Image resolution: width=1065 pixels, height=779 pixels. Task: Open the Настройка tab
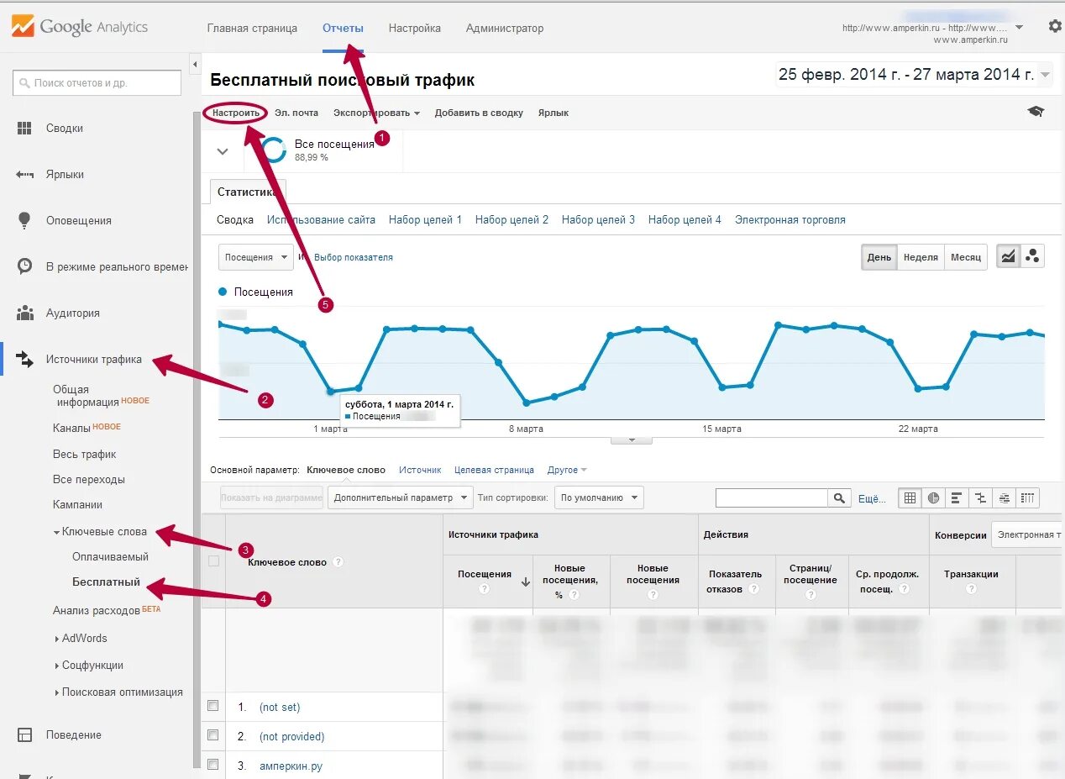pyautogui.click(x=415, y=28)
